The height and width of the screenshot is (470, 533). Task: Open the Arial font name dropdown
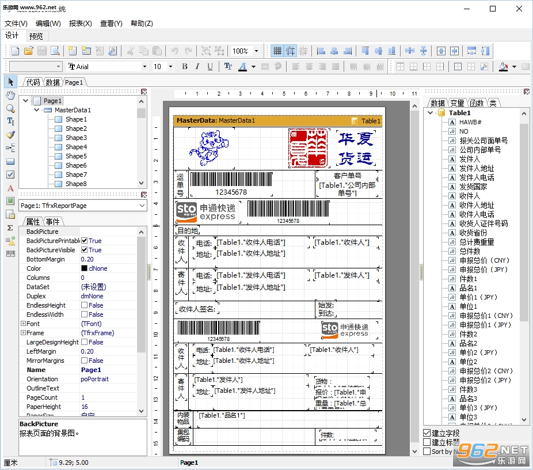click(x=145, y=67)
